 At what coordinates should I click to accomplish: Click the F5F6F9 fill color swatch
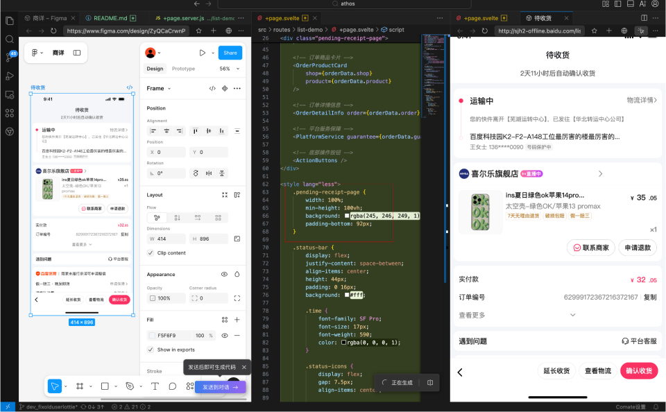pos(152,336)
